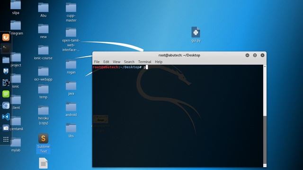Open the cupp-master folder

[71, 8]
